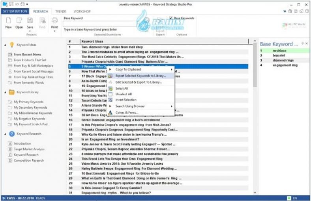Viewport: 311px width, 201px height.
Task: Click the Open project icon
Action: tap(19, 20)
